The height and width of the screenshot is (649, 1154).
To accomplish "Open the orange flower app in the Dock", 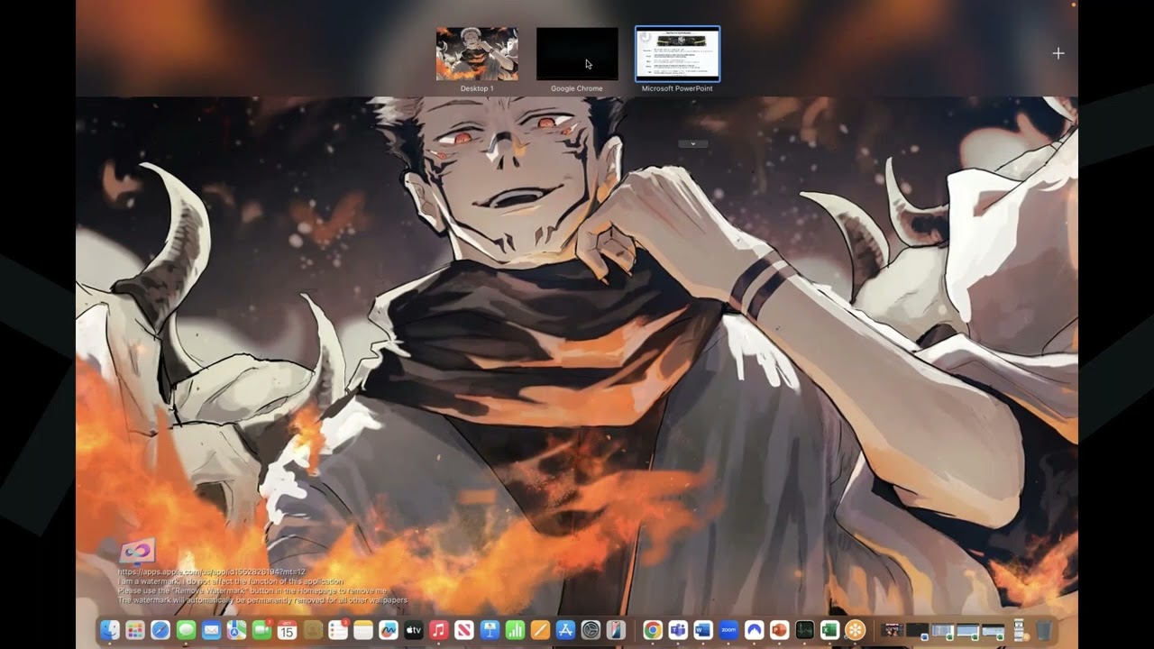I will pos(856,630).
